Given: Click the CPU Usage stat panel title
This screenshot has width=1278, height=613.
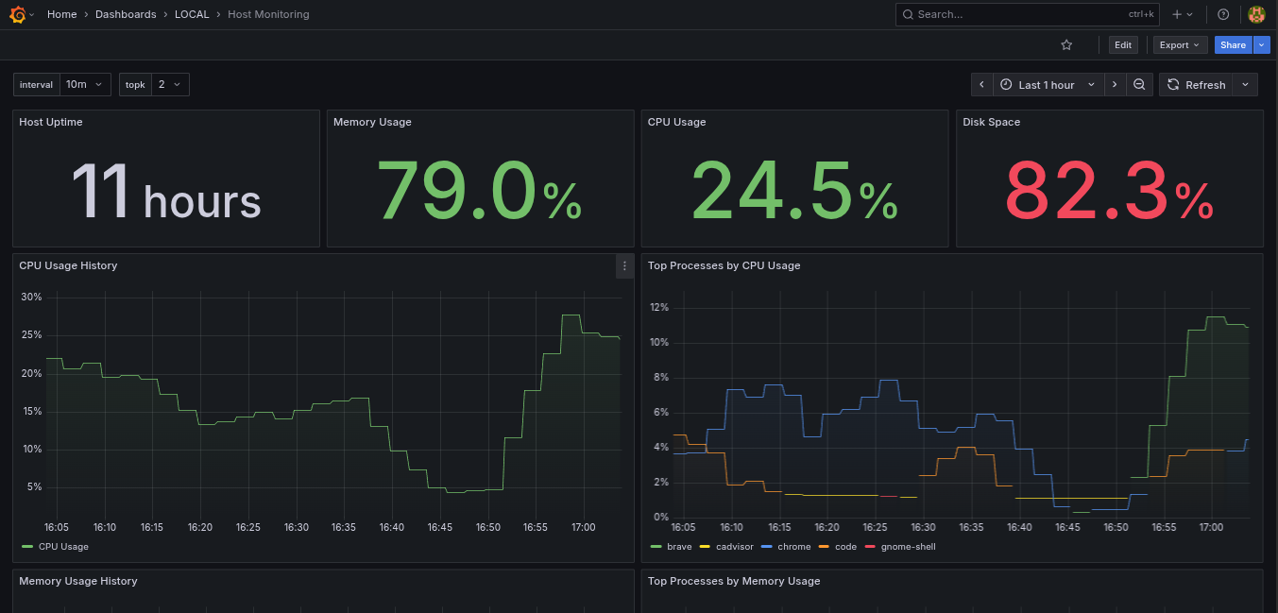Looking at the screenshot, I should (x=676, y=122).
